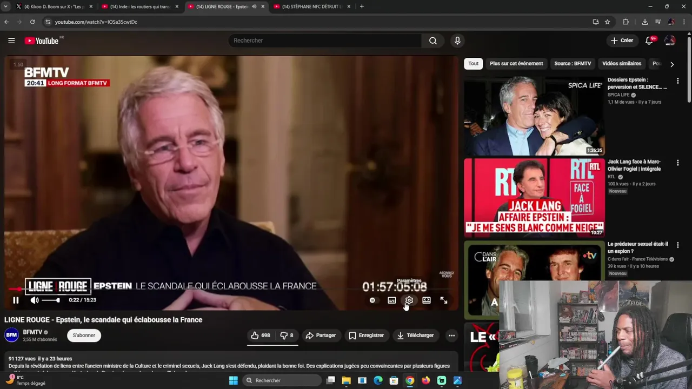Open more actions below the video

click(x=451, y=336)
